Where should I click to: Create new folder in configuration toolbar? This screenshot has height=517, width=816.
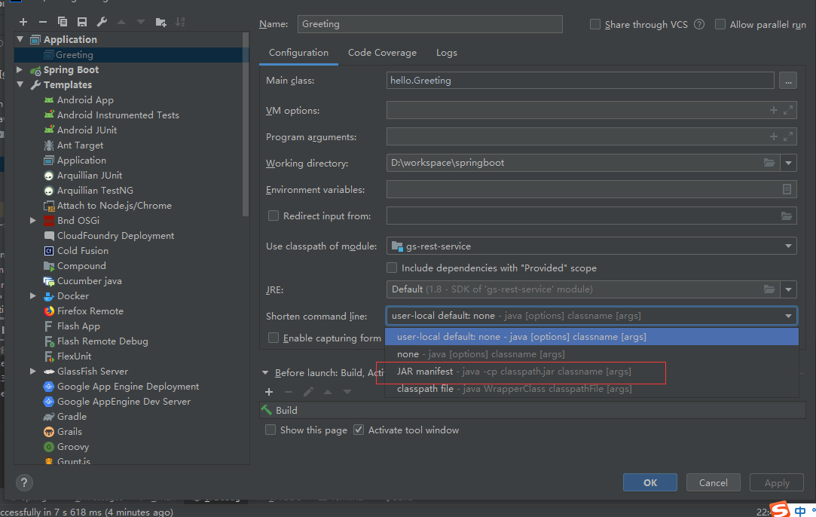click(160, 22)
